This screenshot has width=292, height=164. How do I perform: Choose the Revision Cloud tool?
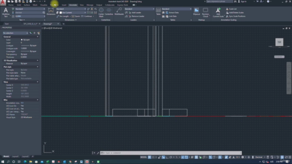click(x=205, y=12)
